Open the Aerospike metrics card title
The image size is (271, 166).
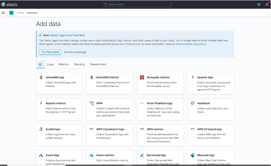pyautogui.click(x=158, y=77)
